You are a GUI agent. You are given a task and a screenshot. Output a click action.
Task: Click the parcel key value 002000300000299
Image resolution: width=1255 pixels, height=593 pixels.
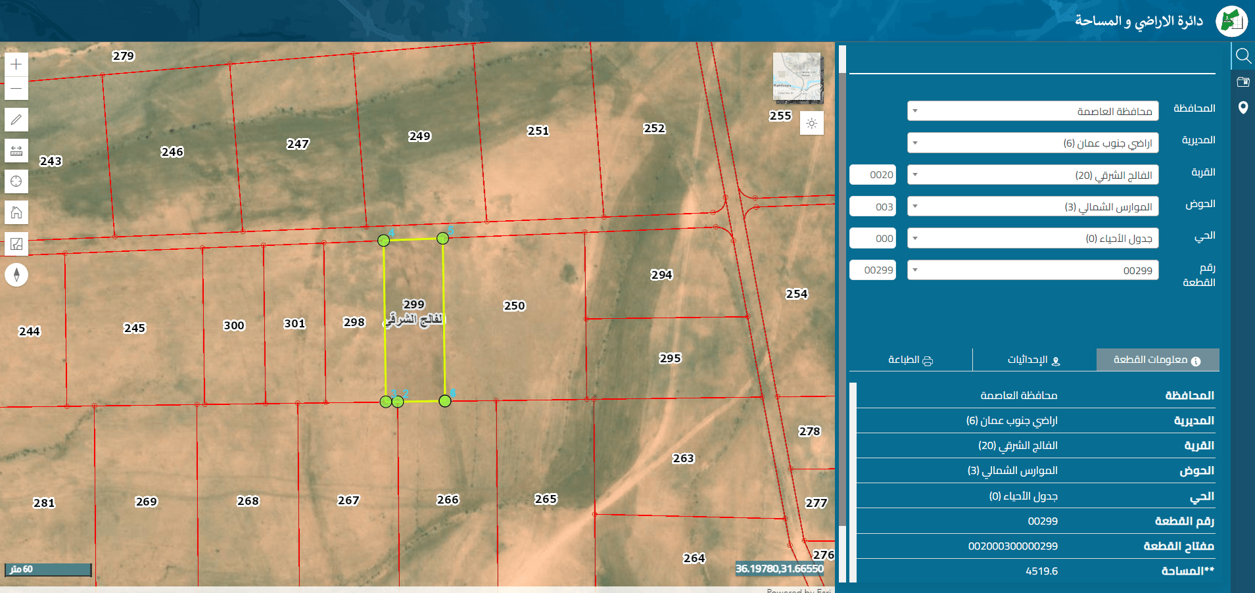(x=1012, y=546)
